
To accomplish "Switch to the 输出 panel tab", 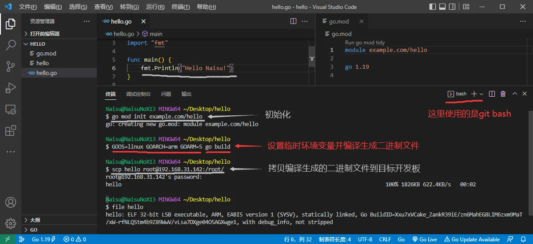I will 187,94.
